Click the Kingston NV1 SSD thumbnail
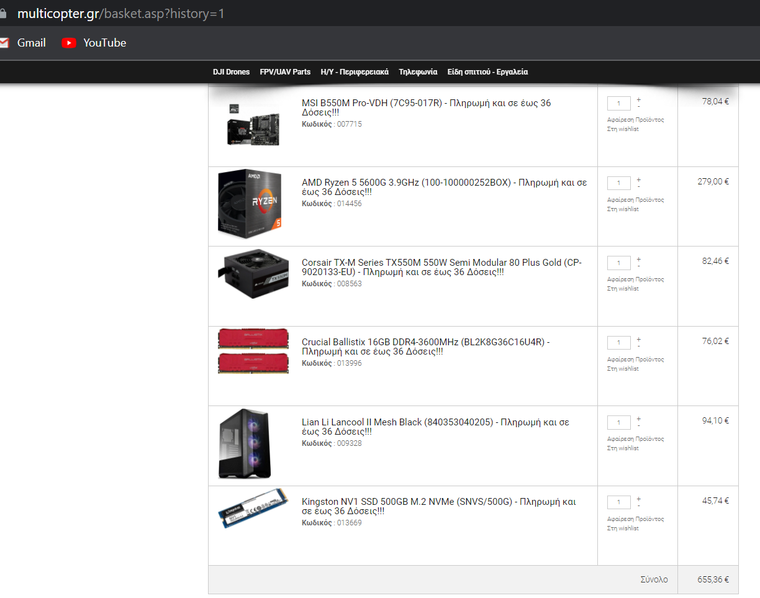The width and height of the screenshot is (760, 598). [x=253, y=509]
